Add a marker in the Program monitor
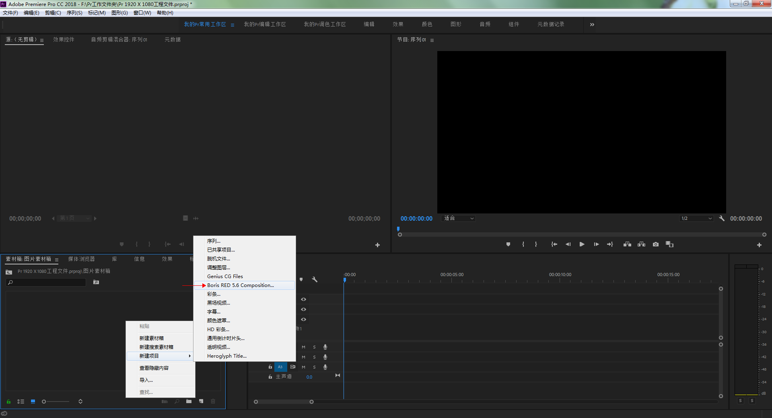 pos(508,244)
